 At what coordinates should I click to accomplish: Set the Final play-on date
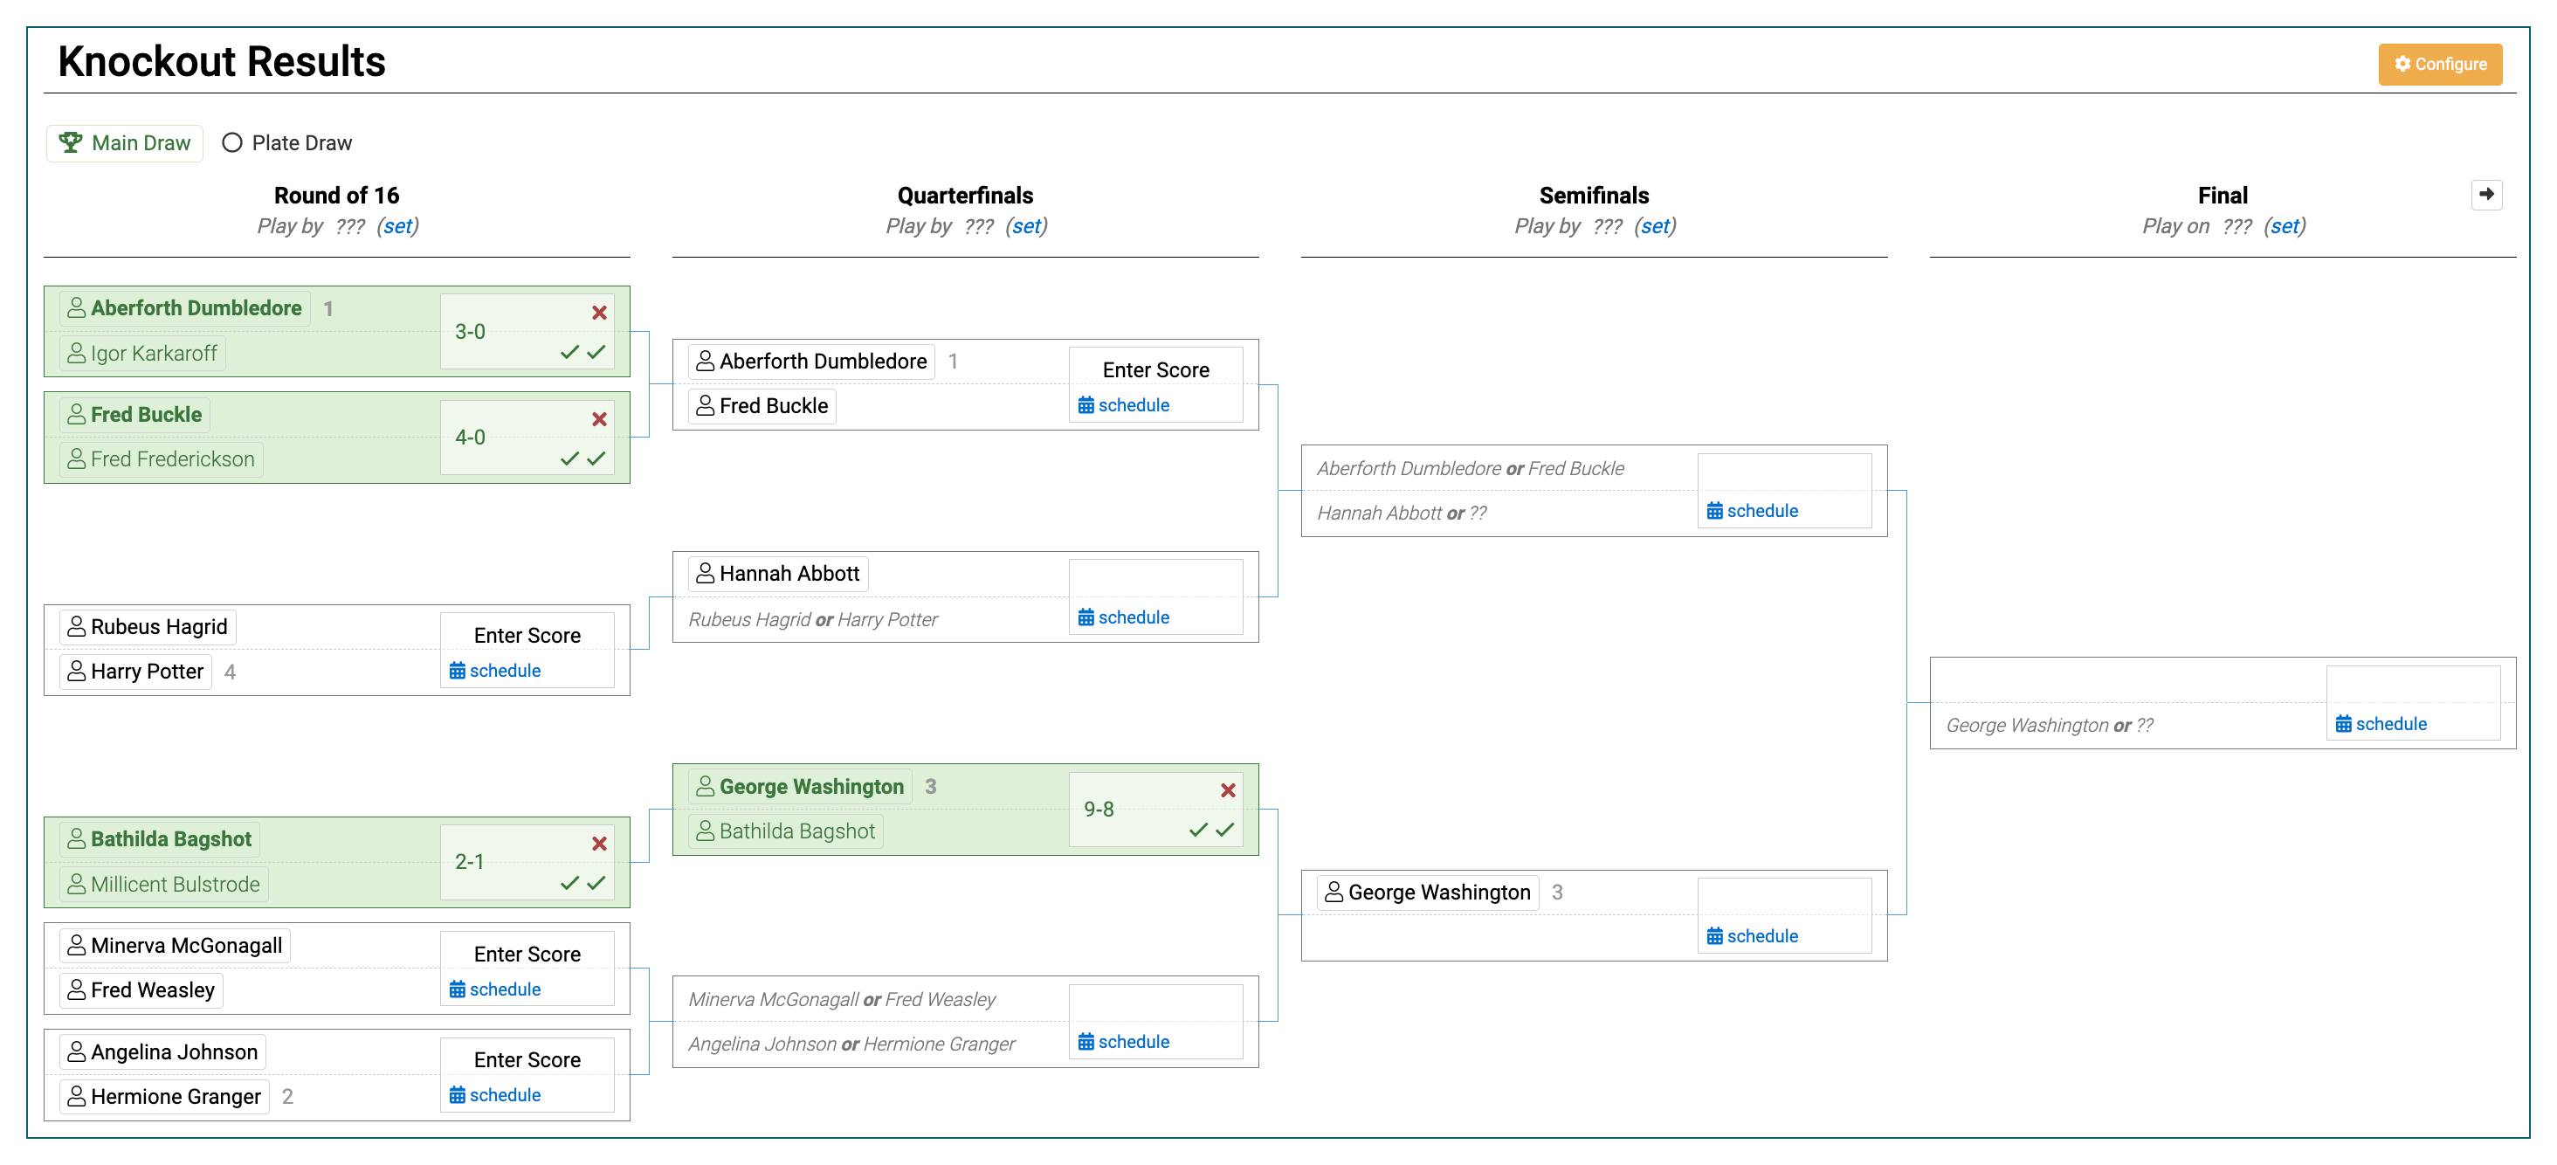point(2284,226)
